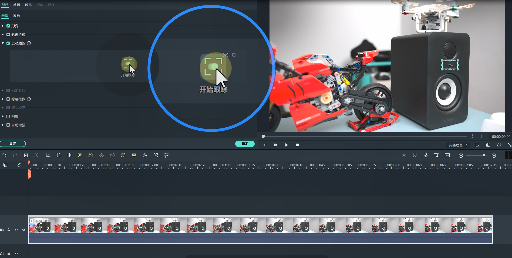The image size is (512, 258).
Task: Click the timeline zoom slider
Action: tap(477, 155)
